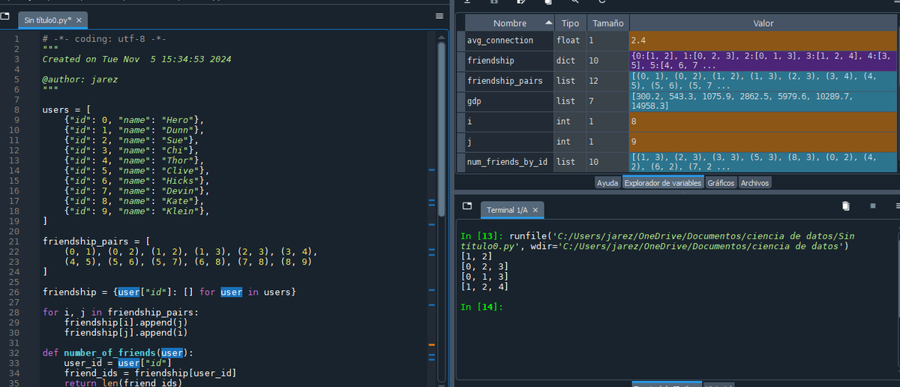Click the value 9 of variable j

click(763, 142)
